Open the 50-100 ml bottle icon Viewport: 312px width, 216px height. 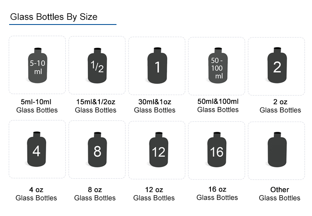pyautogui.click(x=216, y=66)
